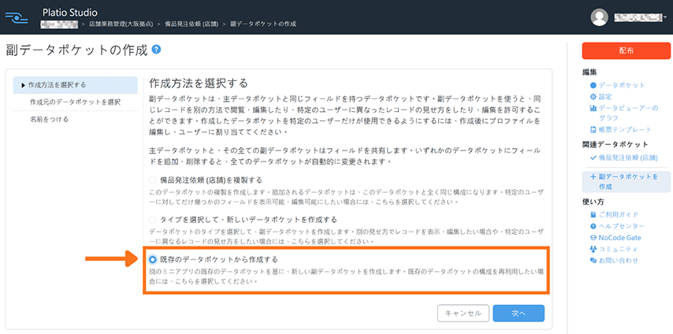Click the blue help question mark icon

(x=156, y=50)
